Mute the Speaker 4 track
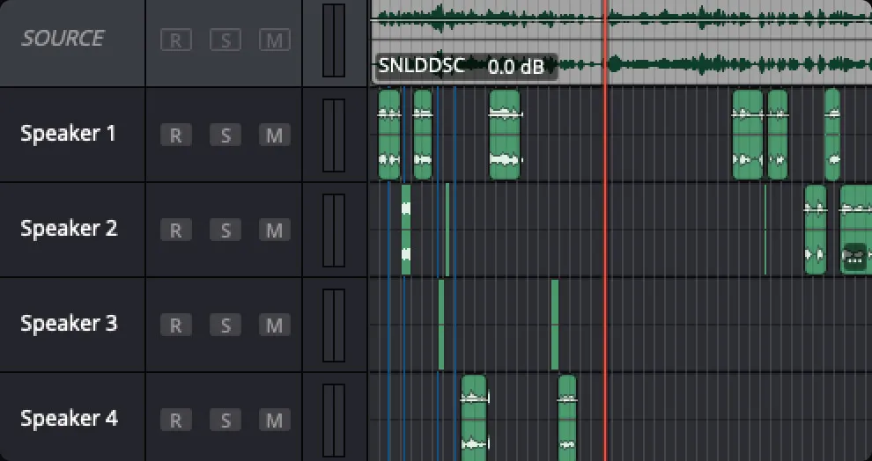872x461 pixels. (275, 421)
